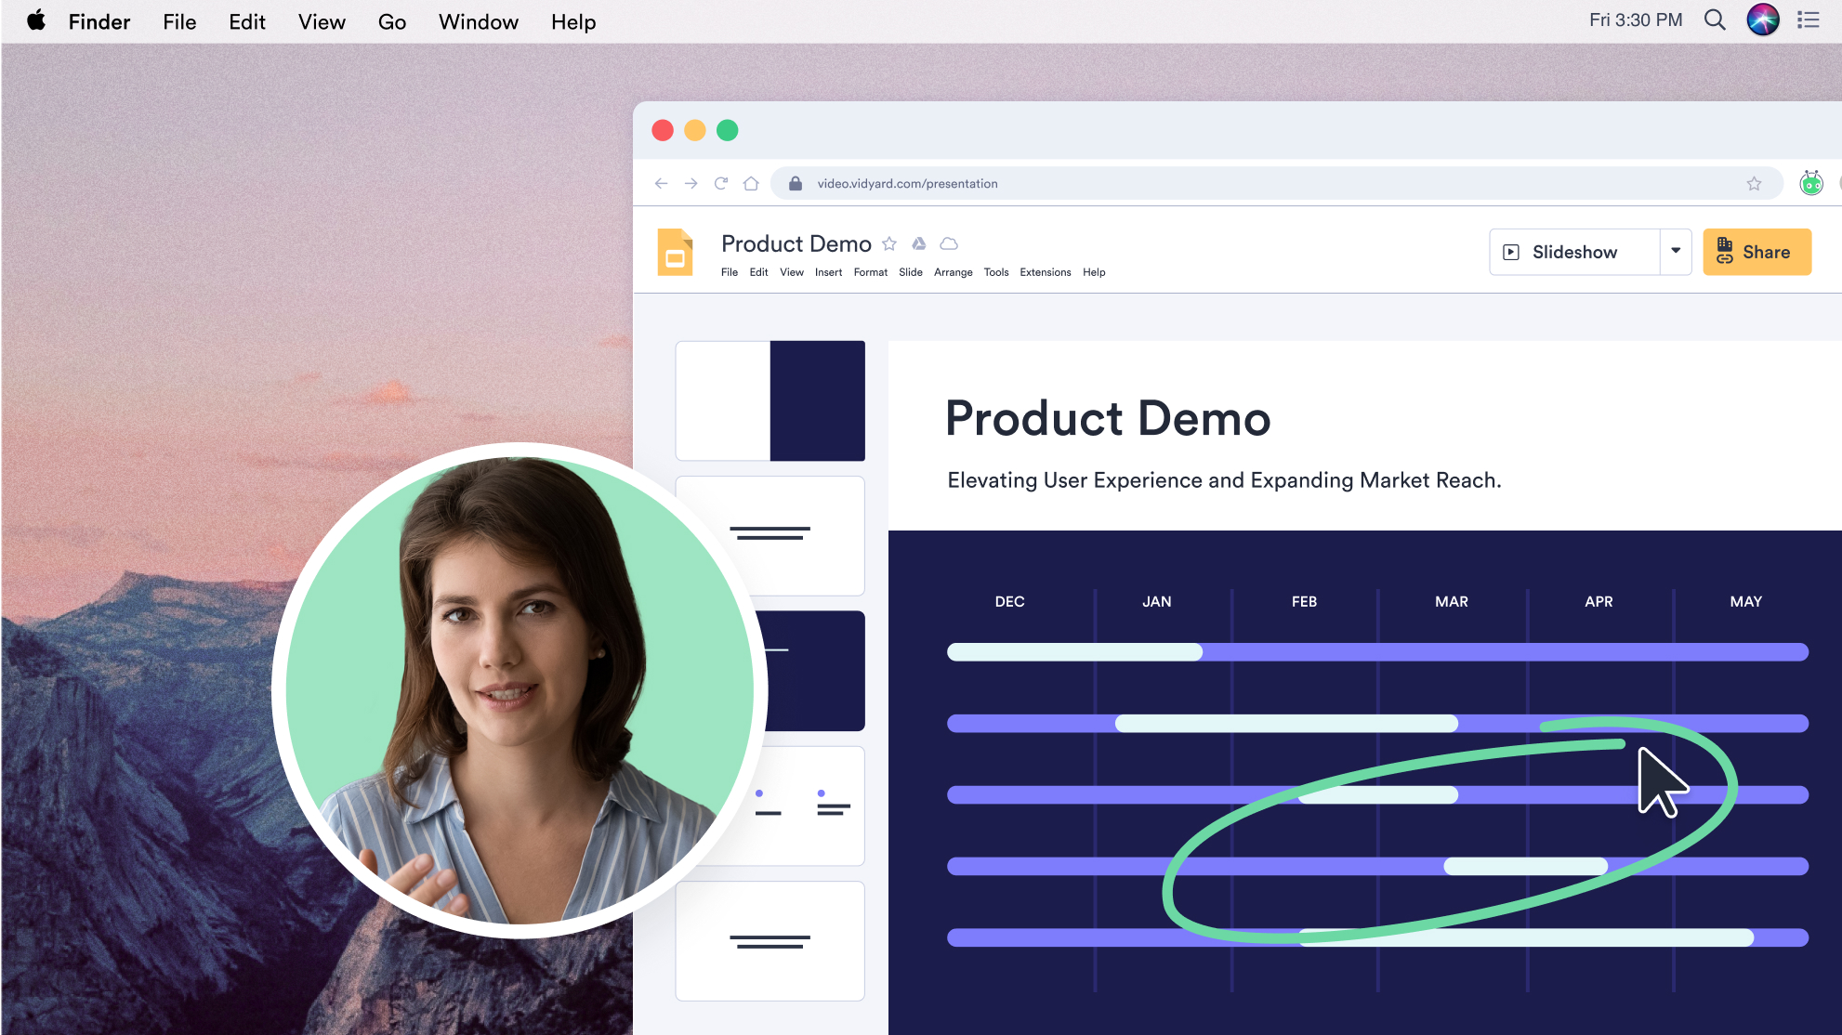The width and height of the screenshot is (1842, 1035).
Task: Activate Siri from the menu bar
Action: click(x=1763, y=20)
